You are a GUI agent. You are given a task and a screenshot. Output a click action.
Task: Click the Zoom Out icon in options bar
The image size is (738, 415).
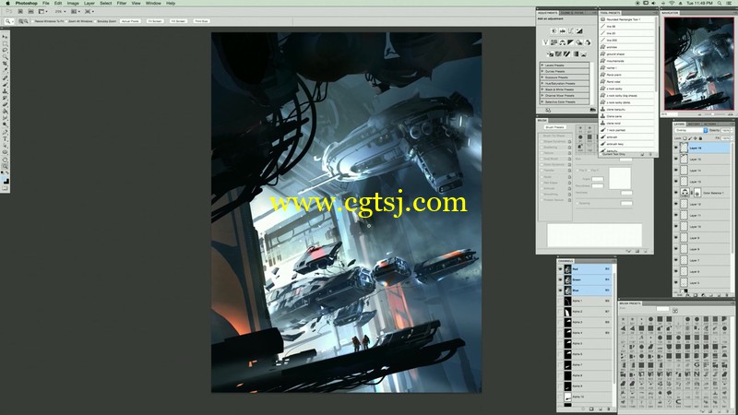pos(26,21)
